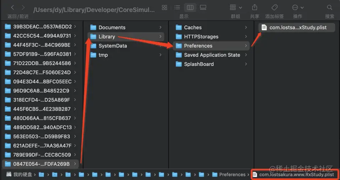Open the Group By dropdown
The height and width of the screenshot is (180, 340).
[235, 7]
